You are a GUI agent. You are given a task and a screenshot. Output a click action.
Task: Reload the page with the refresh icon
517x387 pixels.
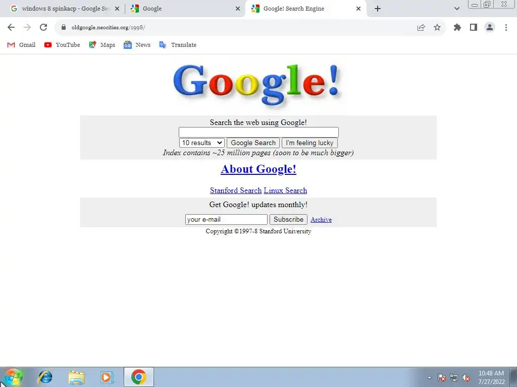[x=43, y=27]
